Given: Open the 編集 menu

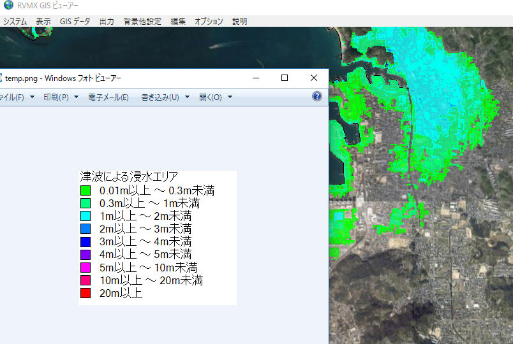Looking at the screenshot, I should (178, 21).
